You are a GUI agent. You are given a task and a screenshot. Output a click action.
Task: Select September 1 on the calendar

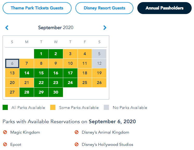click(41, 54)
